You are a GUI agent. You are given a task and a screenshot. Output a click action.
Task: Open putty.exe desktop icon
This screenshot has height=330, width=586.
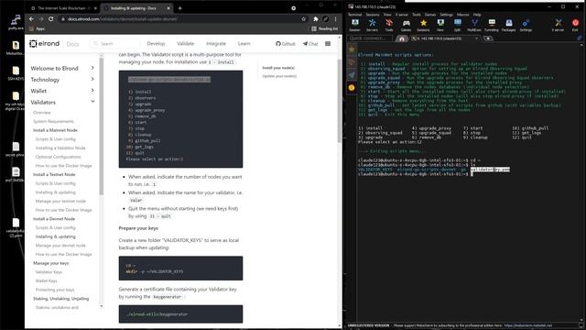[x=16, y=22]
